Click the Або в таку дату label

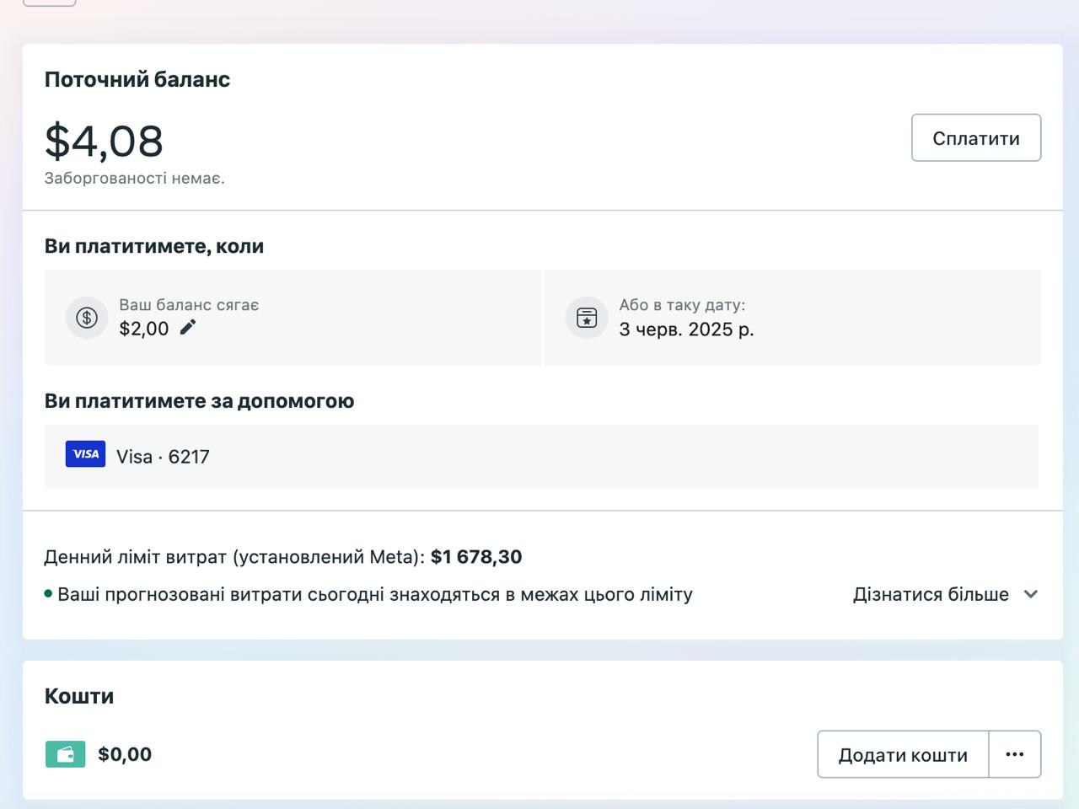682,305
